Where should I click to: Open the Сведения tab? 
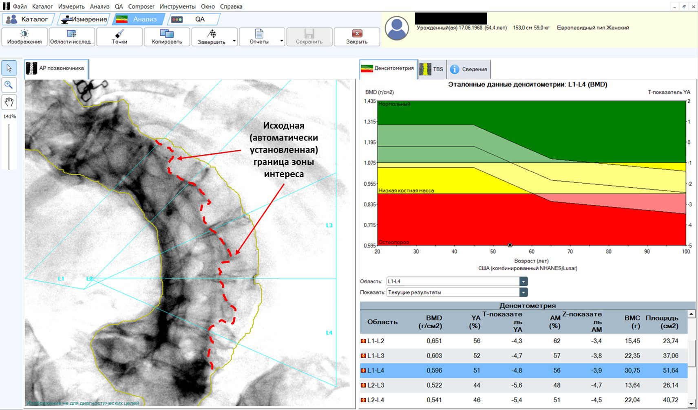coord(469,69)
